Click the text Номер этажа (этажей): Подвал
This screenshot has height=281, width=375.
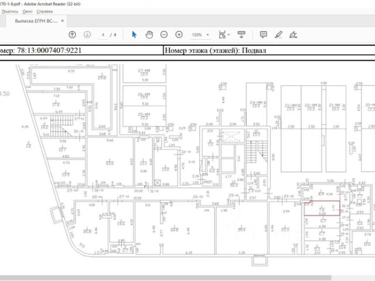click(x=216, y=50)
